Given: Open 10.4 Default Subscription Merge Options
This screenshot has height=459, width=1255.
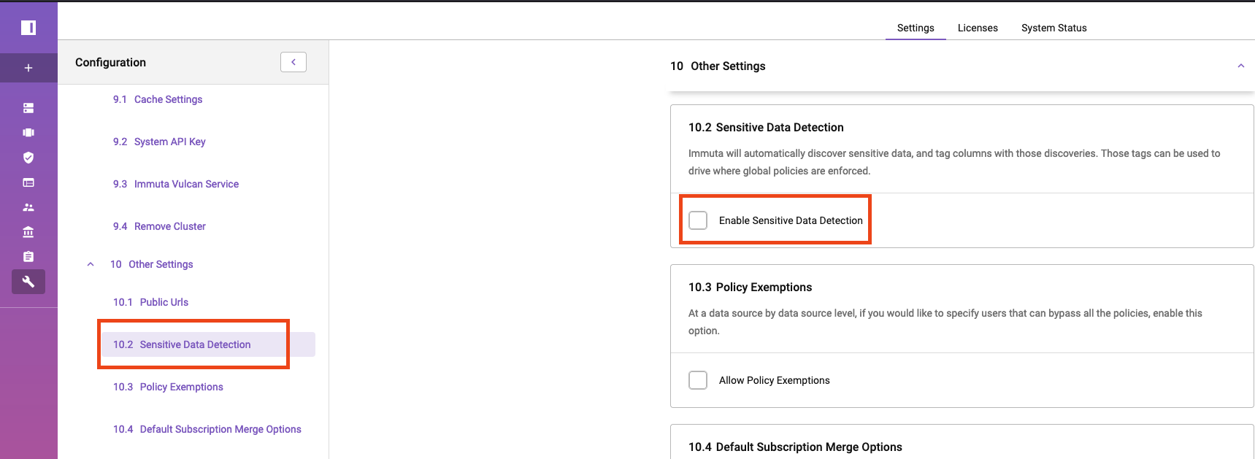Looking at the screenshot, I should (x=207, y=429).
